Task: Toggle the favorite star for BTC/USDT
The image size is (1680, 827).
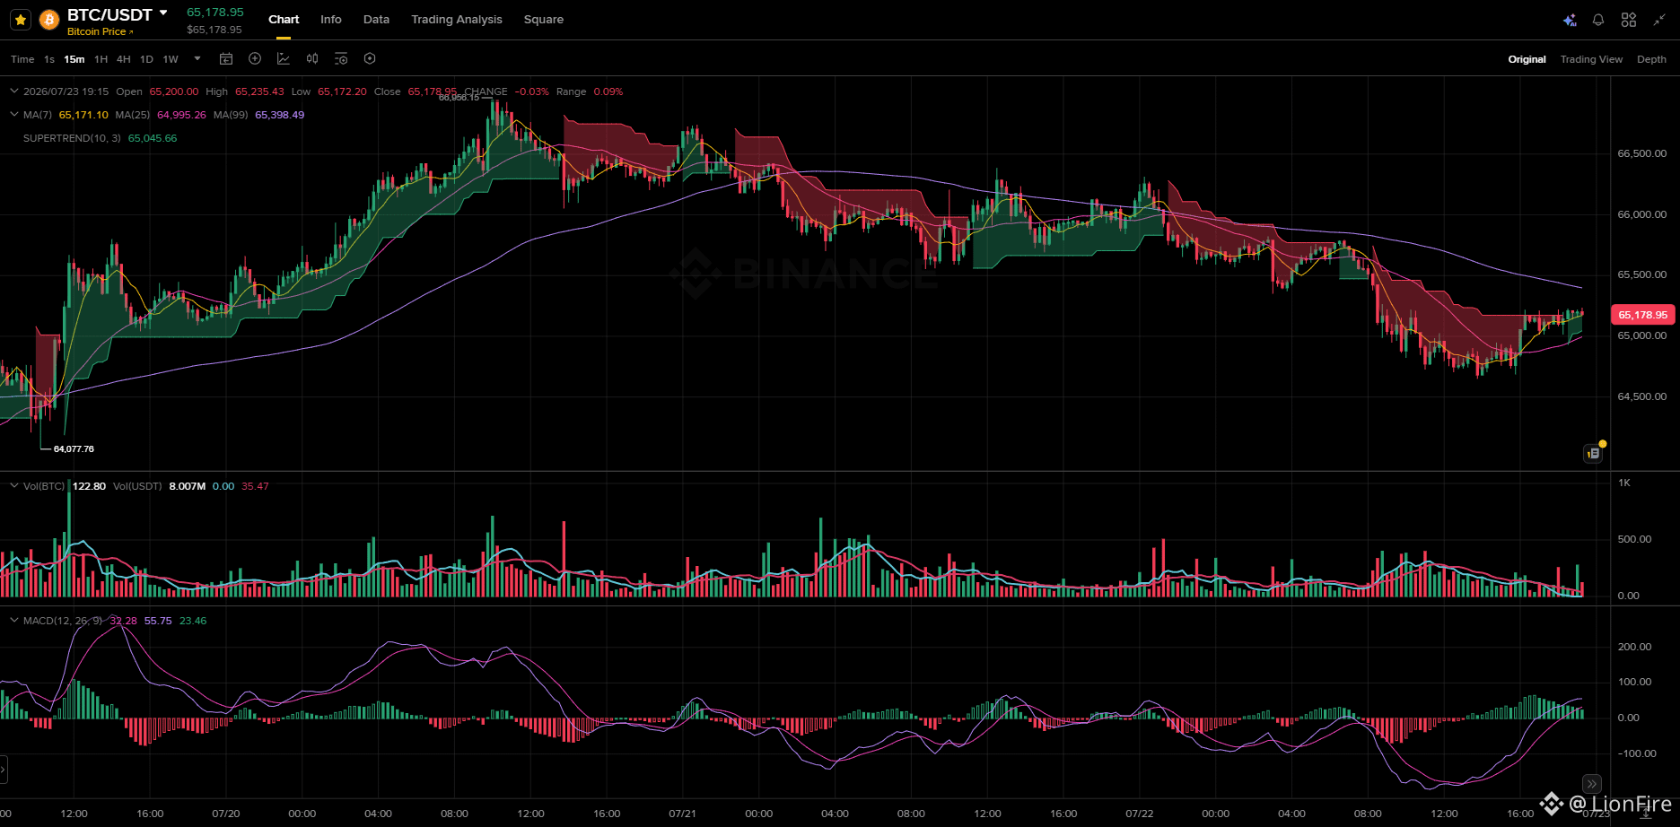Action: pyautogui.click(x=21, y=19)
